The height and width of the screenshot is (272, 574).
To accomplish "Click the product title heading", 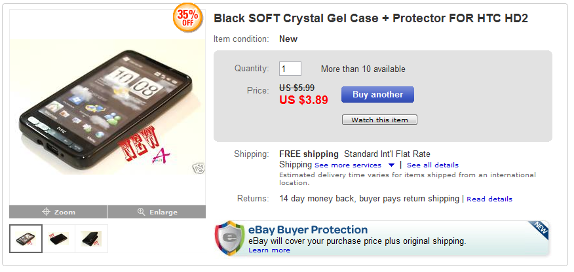I will coord(371,18).
